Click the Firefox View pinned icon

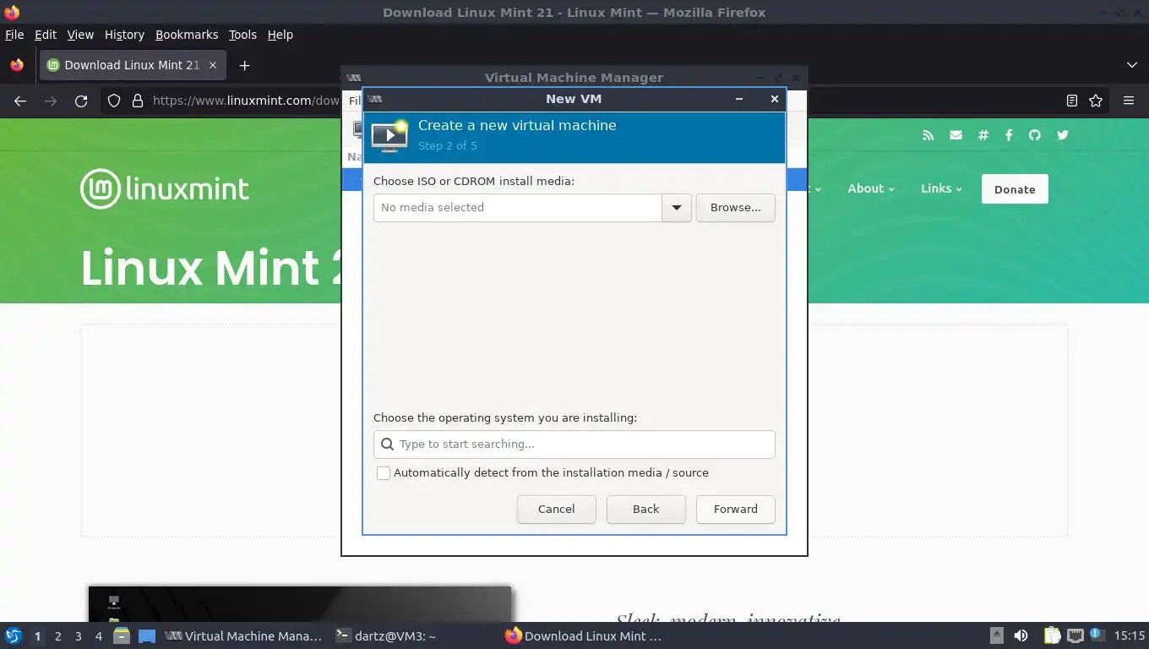click(17, 65)
